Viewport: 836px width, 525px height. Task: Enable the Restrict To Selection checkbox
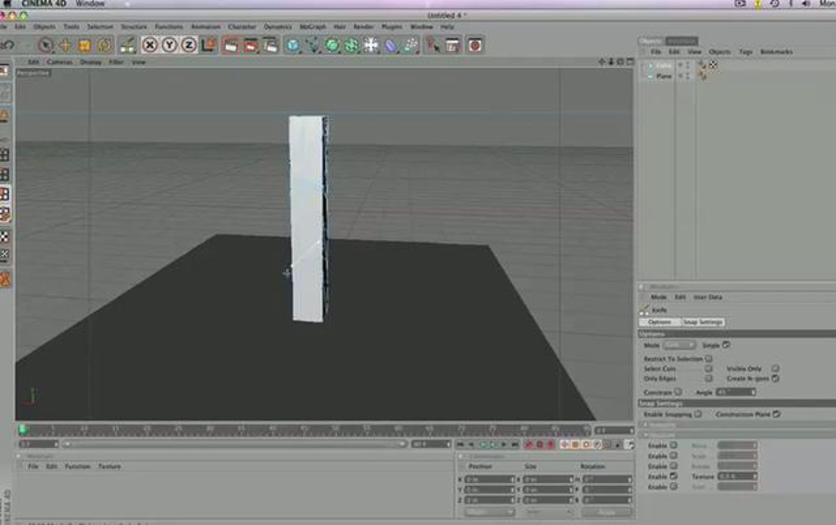(709, 358)
